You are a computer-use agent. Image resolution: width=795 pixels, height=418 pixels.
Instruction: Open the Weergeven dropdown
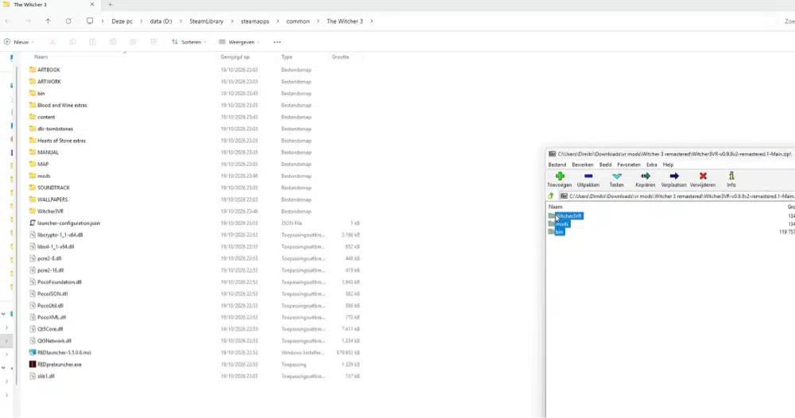pos(238,42)
